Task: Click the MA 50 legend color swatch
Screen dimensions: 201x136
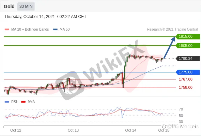Action: [x=55, y=30]
